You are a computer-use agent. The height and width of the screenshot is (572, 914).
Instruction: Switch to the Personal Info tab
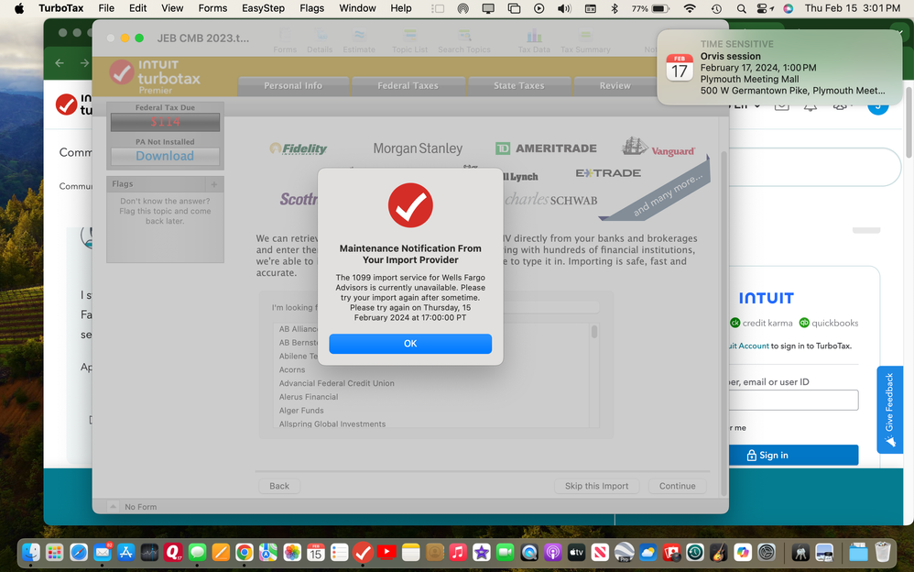point(293,86)
